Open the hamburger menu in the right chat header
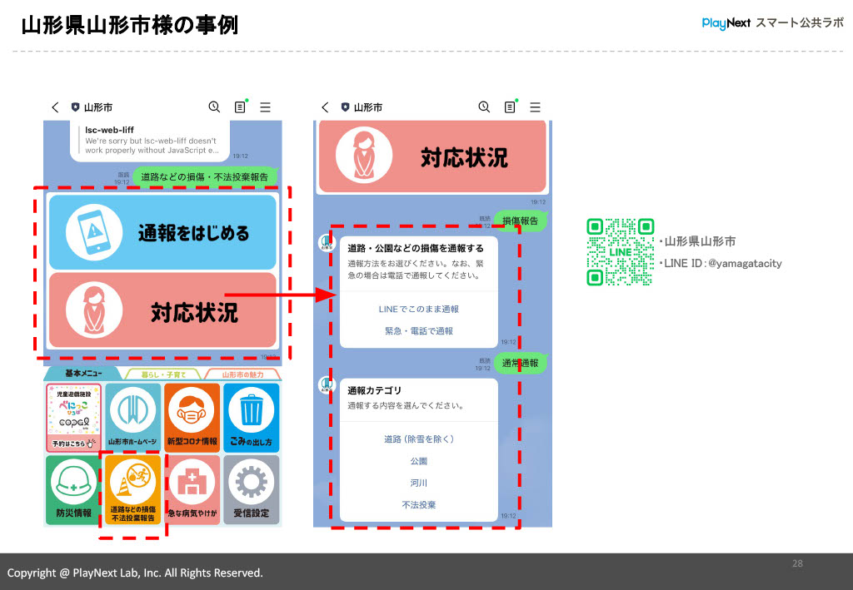The height and width of the screenshot is (590, 853). (x=535, y=107)
